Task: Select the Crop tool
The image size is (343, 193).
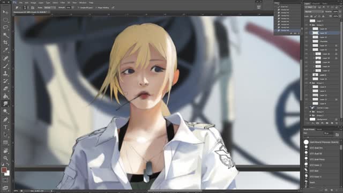Action: tap(5, 43)
